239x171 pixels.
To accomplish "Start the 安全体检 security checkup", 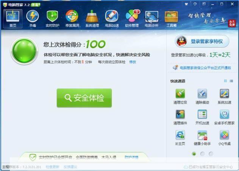I will coord(84,98).
